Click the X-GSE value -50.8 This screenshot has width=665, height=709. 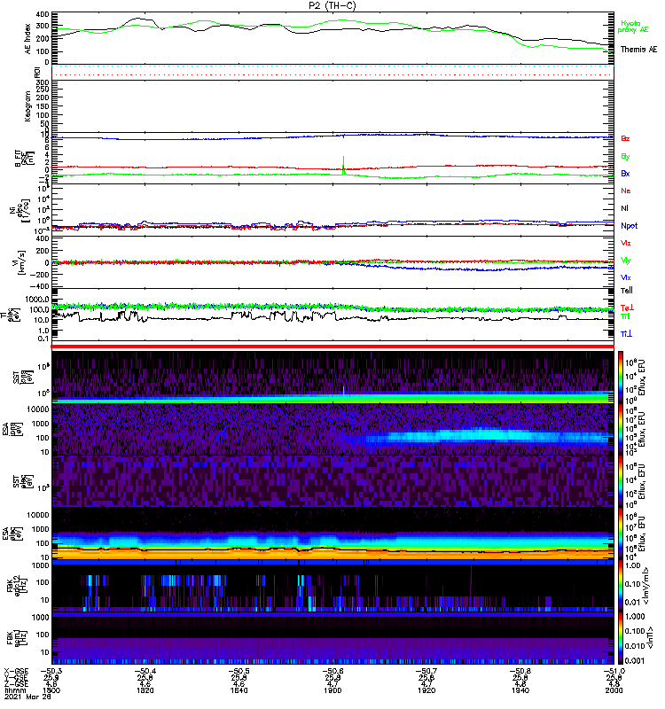pyautogui.click(x=520, y=671)
